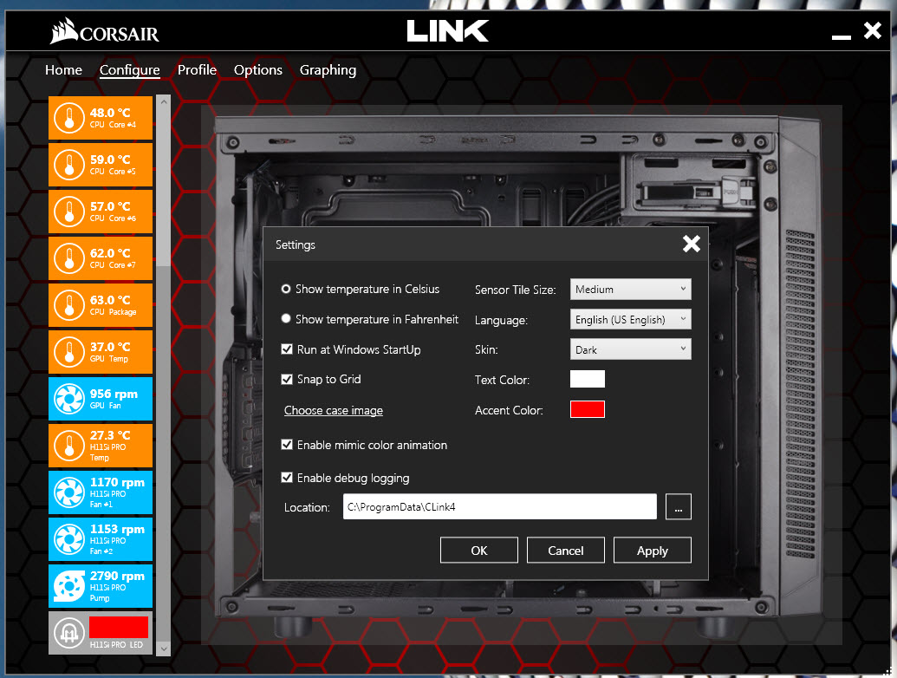Minimize the Corsair Link window
This screenshot has width=897, height=678.
point(841,36)
